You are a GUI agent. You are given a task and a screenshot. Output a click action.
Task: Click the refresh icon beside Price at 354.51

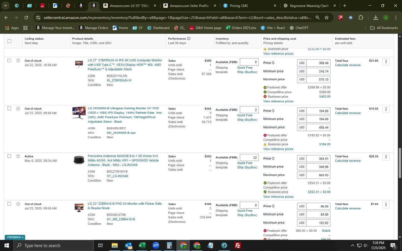(273, 158)
